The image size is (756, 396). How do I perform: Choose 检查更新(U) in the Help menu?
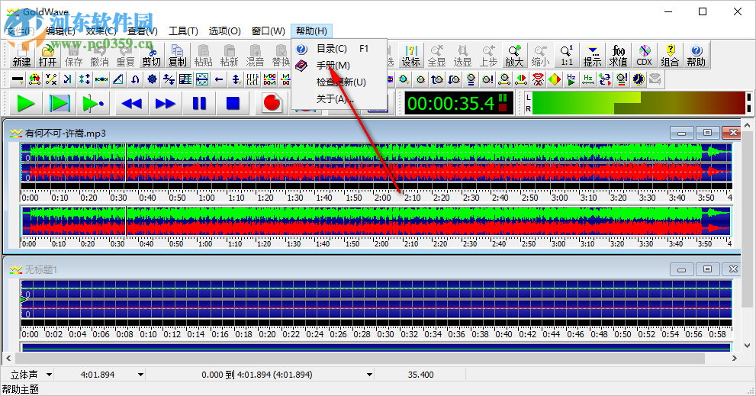[x=340, y=82]
